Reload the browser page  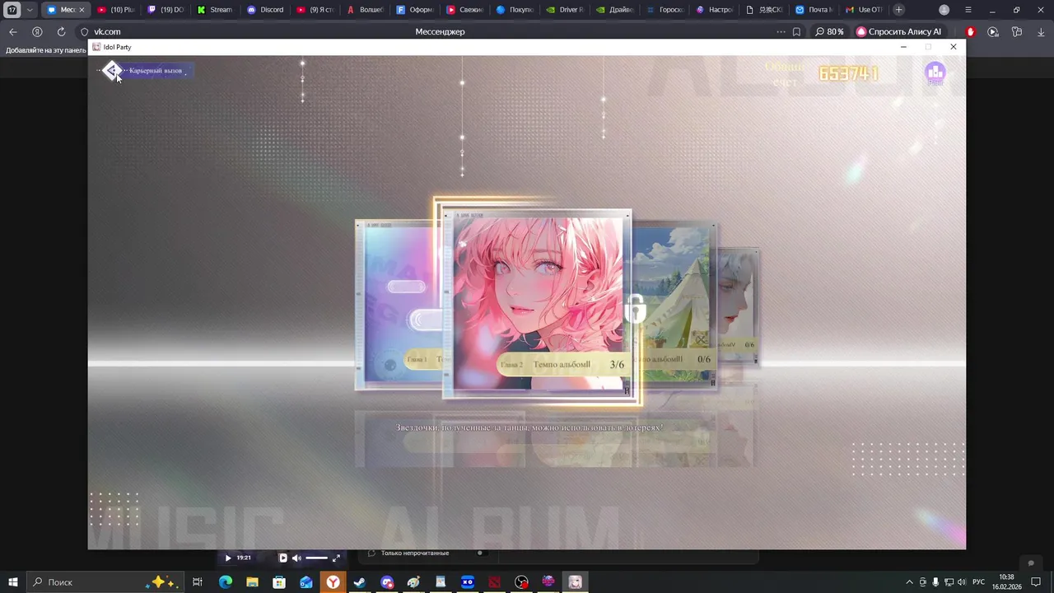61,32
